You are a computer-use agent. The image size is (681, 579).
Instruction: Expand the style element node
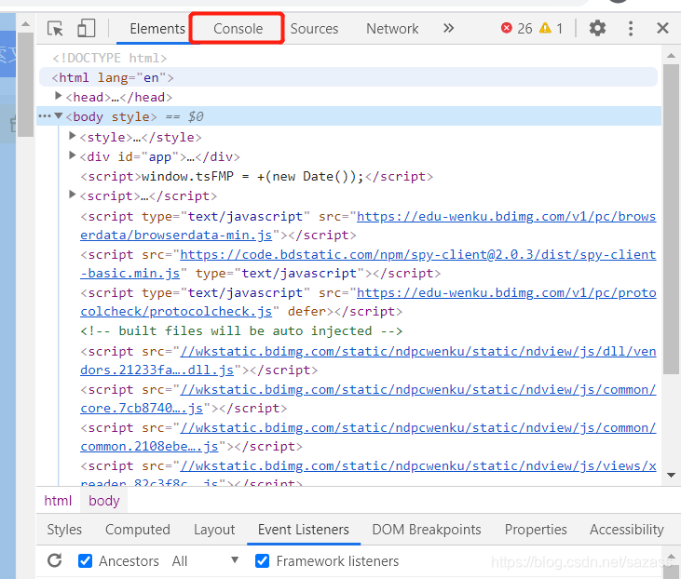(73, 136)
